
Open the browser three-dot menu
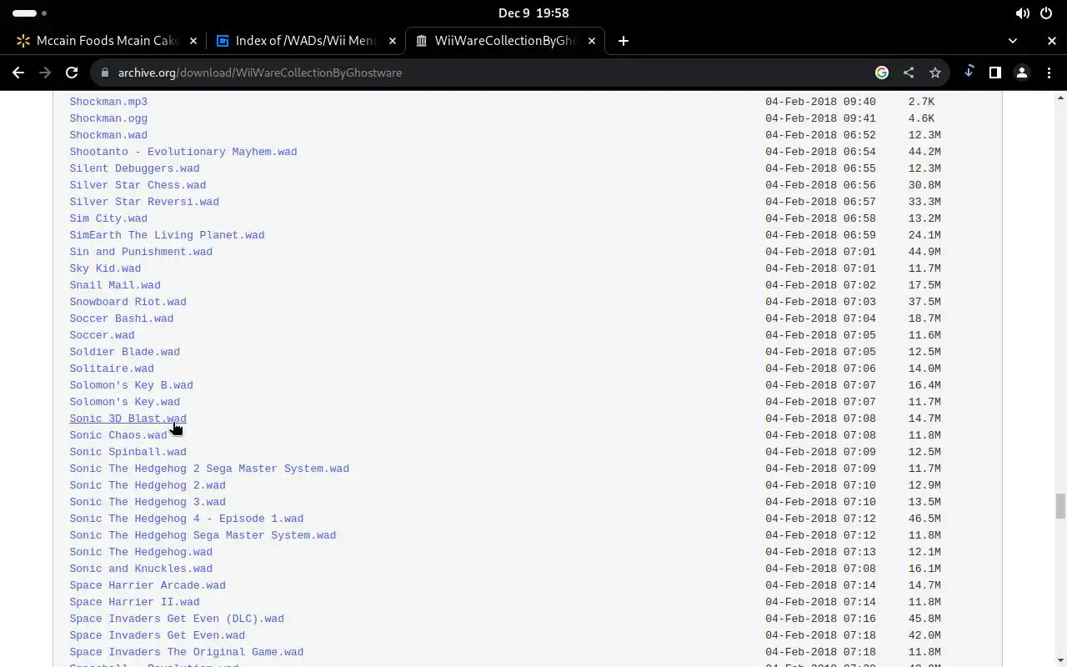(x=1049, y=73)
